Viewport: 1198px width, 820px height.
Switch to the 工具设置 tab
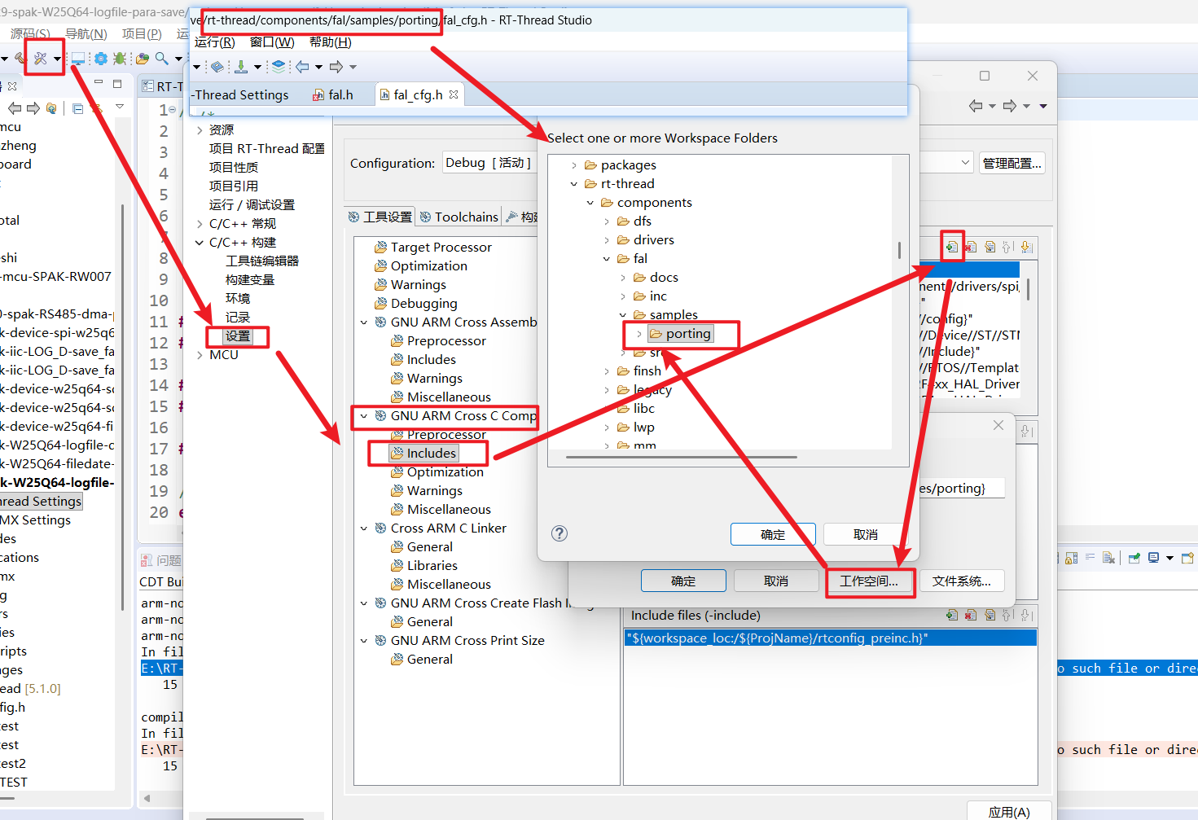coord(380,217)
